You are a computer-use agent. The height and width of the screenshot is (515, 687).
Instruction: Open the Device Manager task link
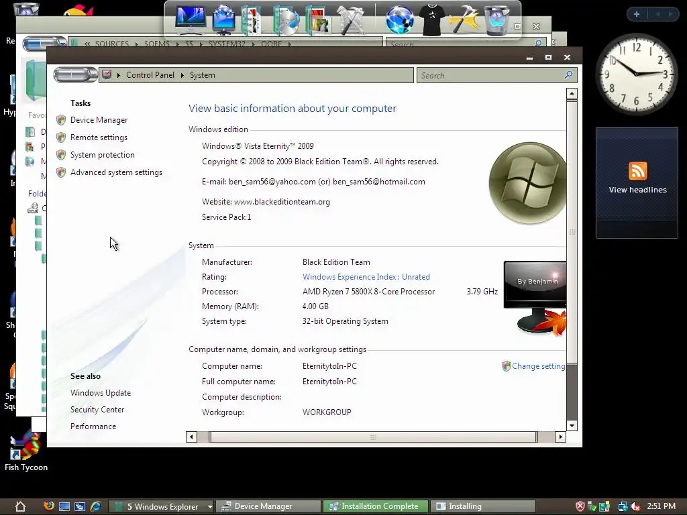[x=99, y=120]
